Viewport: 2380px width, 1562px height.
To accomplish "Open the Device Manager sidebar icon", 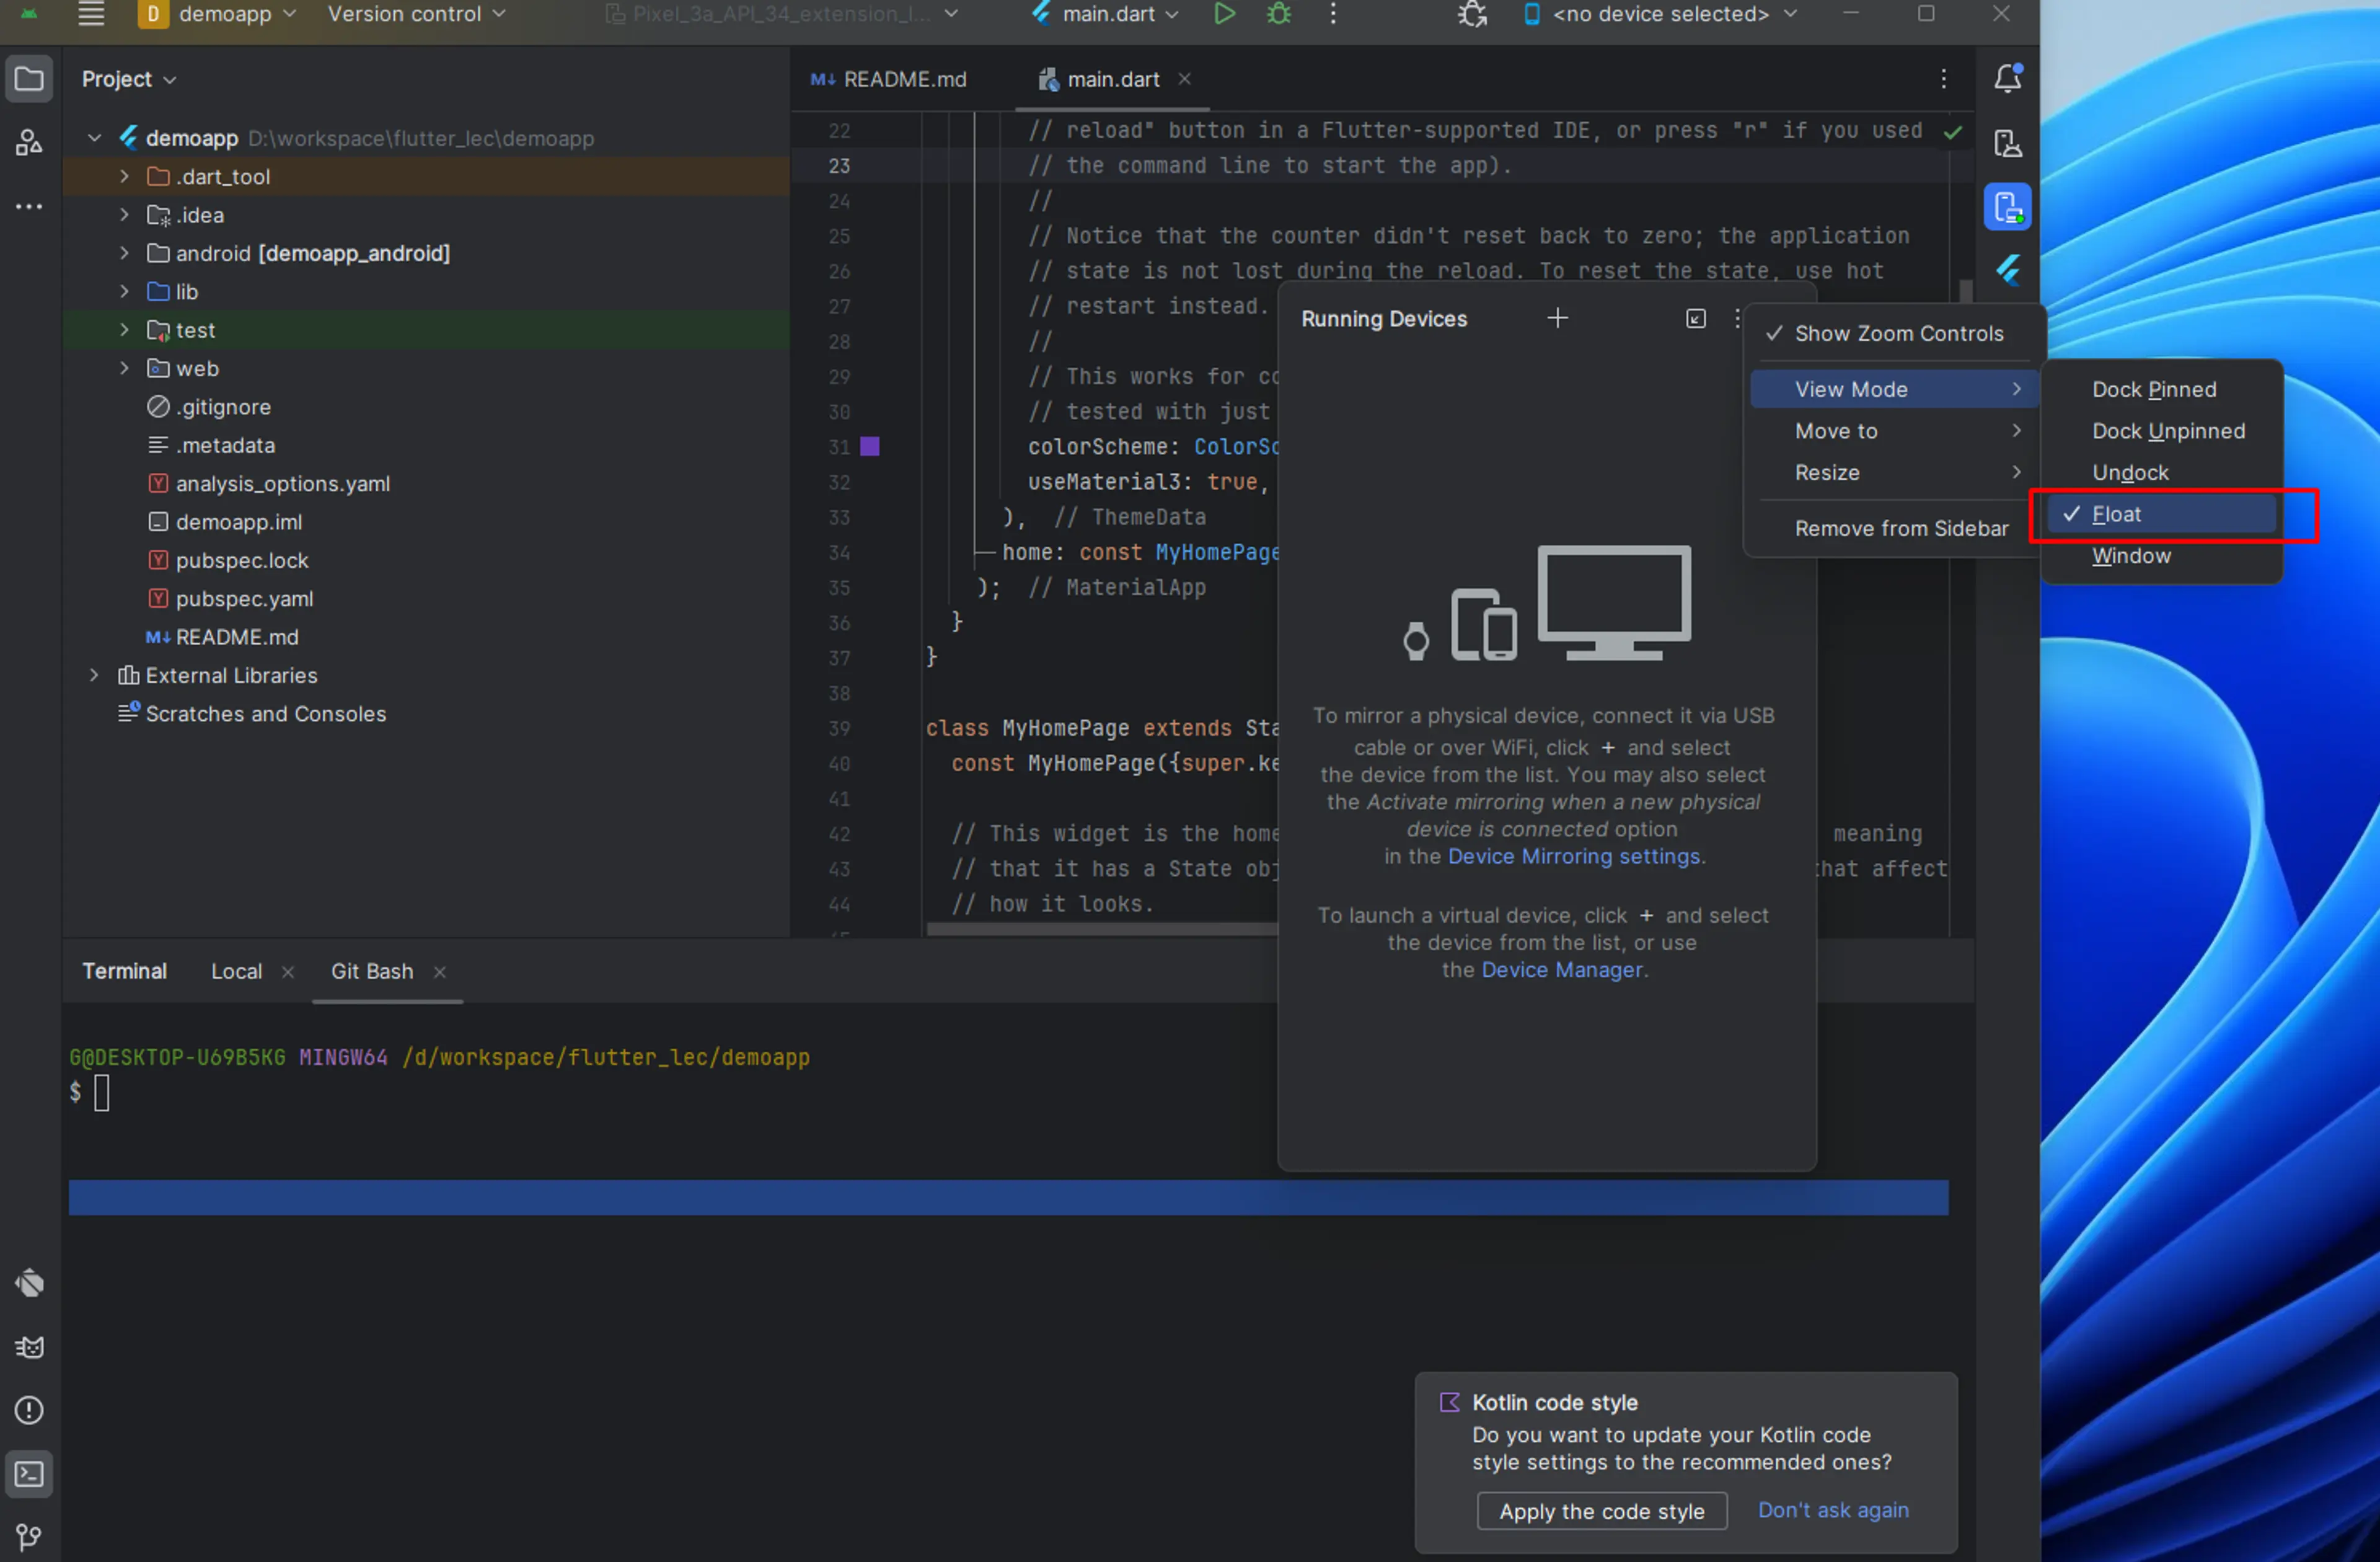I will [x=2008, y=143].
